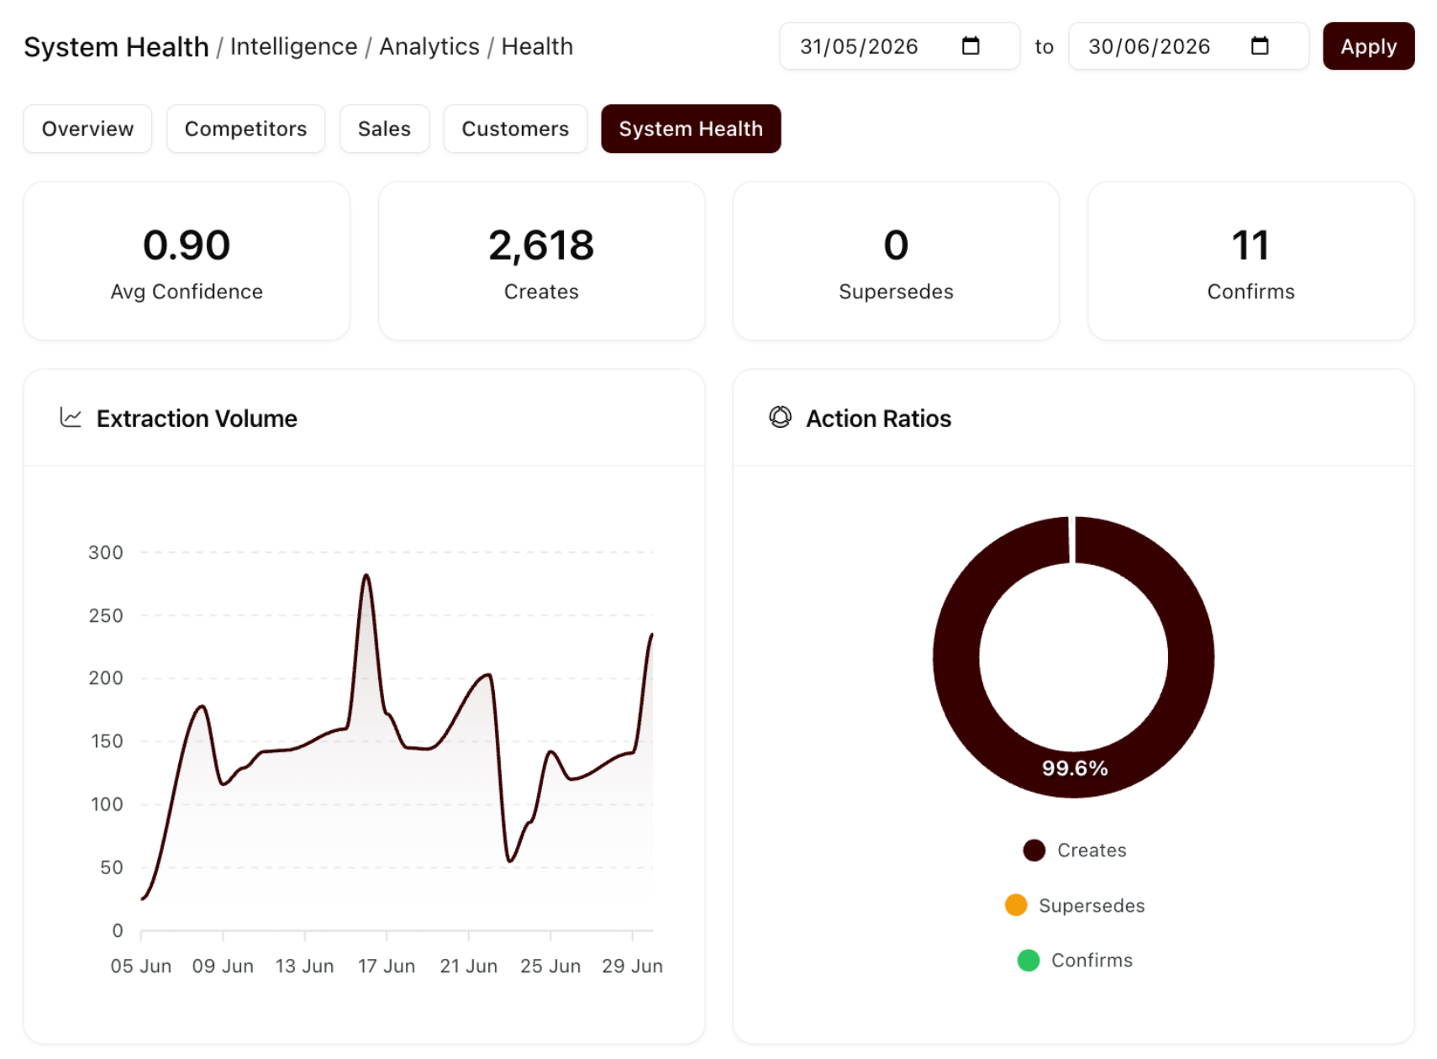The image size is (1437, 1059).
Task: Click the orange Supersedes legend dot
Action: tap(1016, 905)
